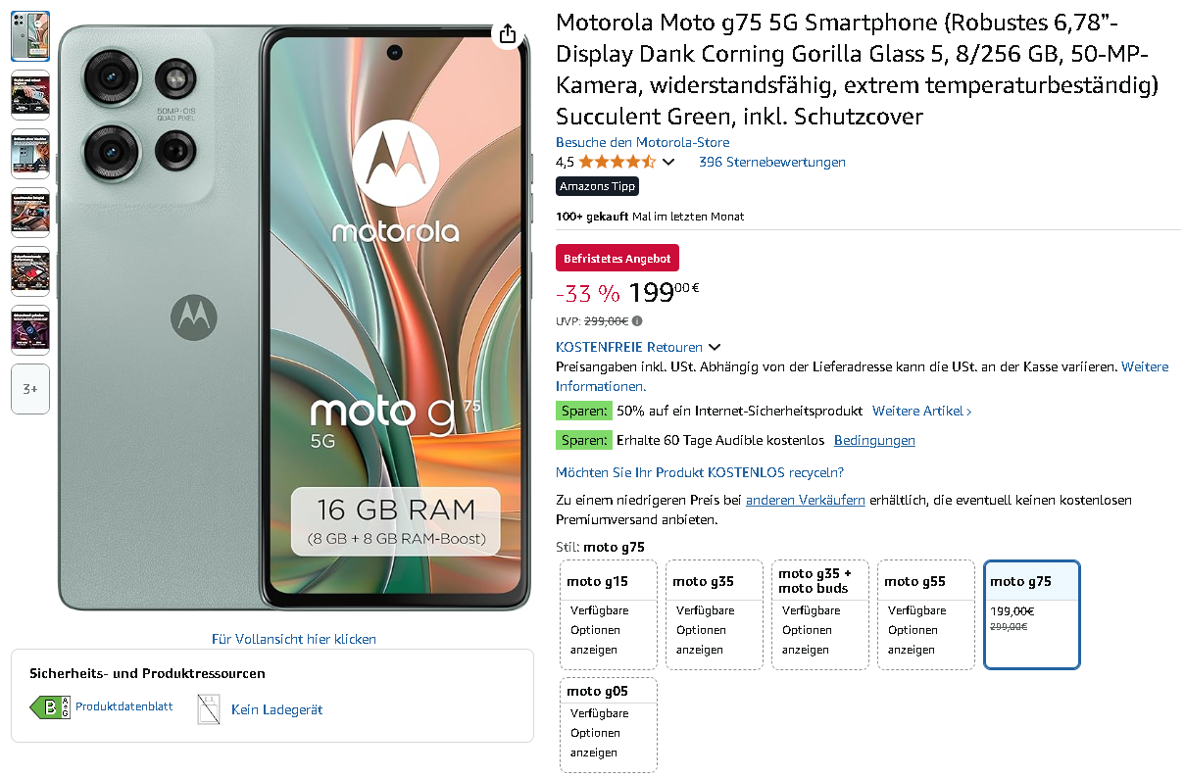Open the anderen Verkäufern link

(806, 500)
